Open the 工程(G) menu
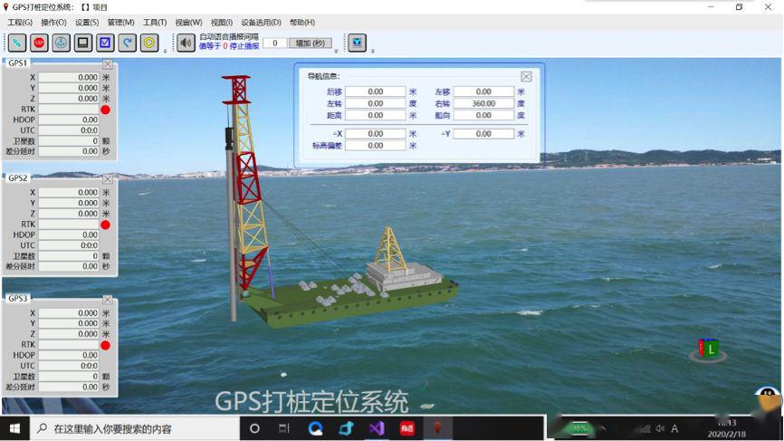784x441 pixels. [20, 23]
